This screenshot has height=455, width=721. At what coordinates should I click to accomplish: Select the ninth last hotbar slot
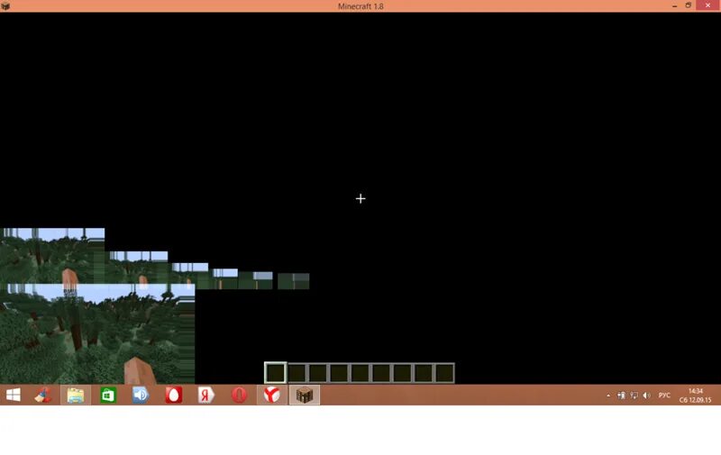[x=444, y=373]
